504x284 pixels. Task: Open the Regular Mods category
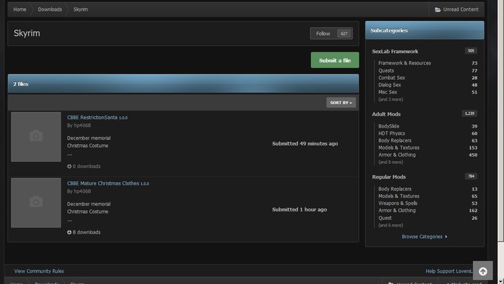[389, 177]
